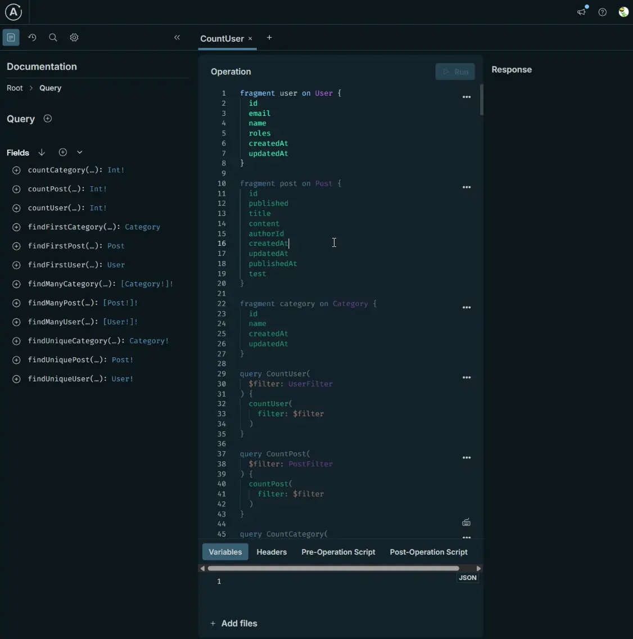Open operation history icon

click(32, 38)
